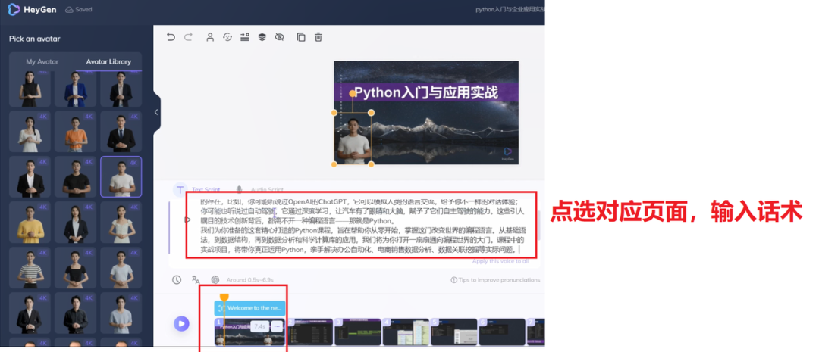Open Tips to improve pronunciations
Image resolution: width=819 pixels, height=352 pixels.
tap(495, 280)
